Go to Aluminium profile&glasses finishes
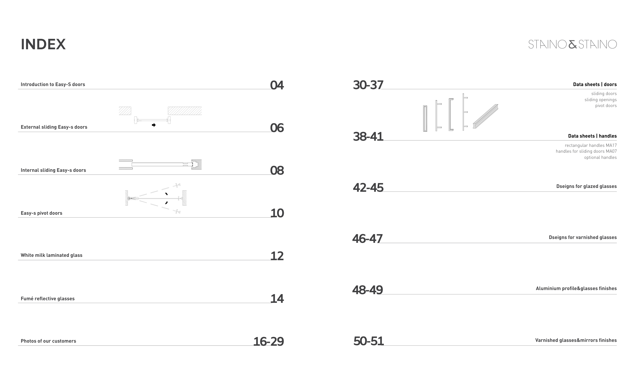Screen dimensions: 638x383 pyautogui.click(x=576, y=289)
